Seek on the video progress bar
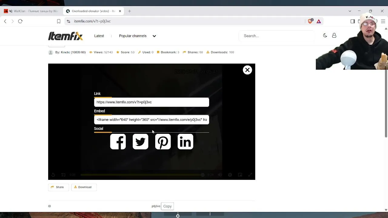This screenshot has height=218, width=388. [x=142, y=175]
